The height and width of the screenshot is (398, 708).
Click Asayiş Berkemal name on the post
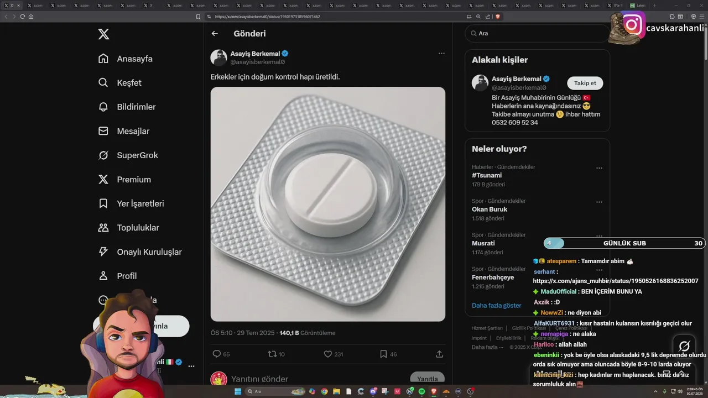tap(255, 54)
